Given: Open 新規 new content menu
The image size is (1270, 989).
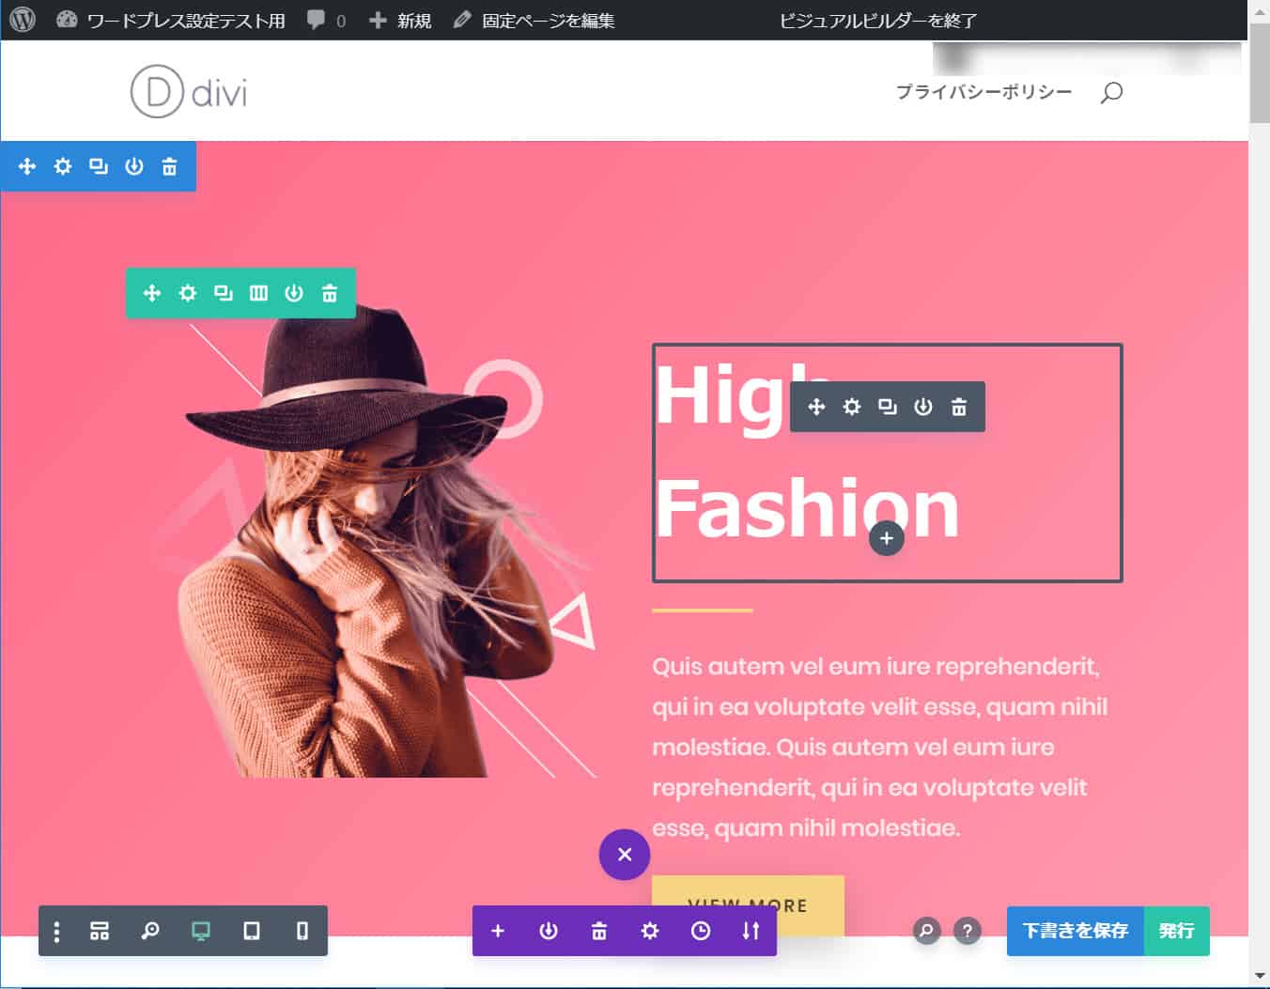Looking at the screenshot, I should click(400, 20).
